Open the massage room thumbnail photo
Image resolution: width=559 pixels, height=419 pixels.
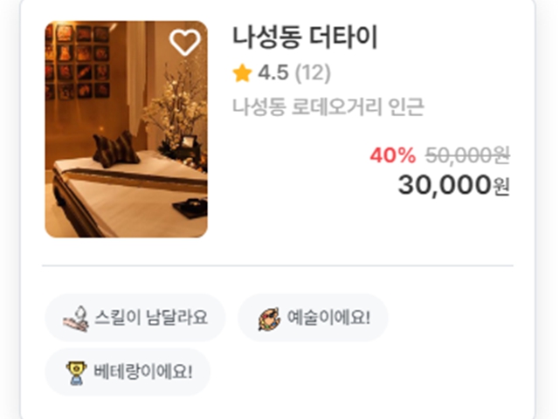[126, 129]
